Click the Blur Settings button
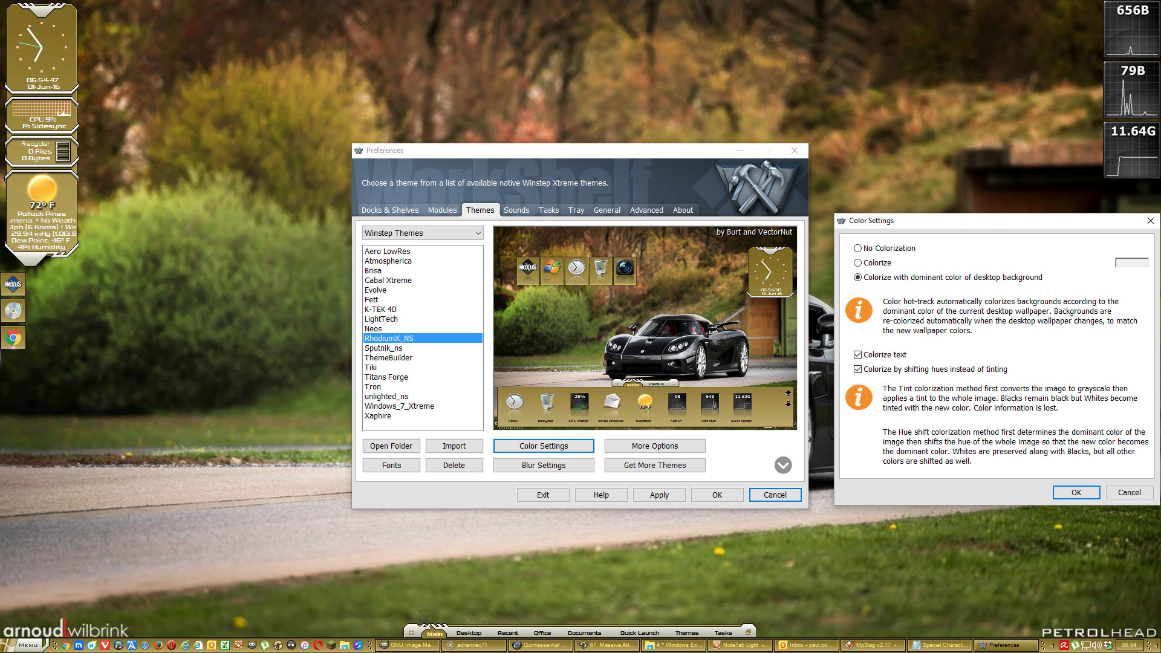This screenshot has height=653, width=1161. (543, 466)
